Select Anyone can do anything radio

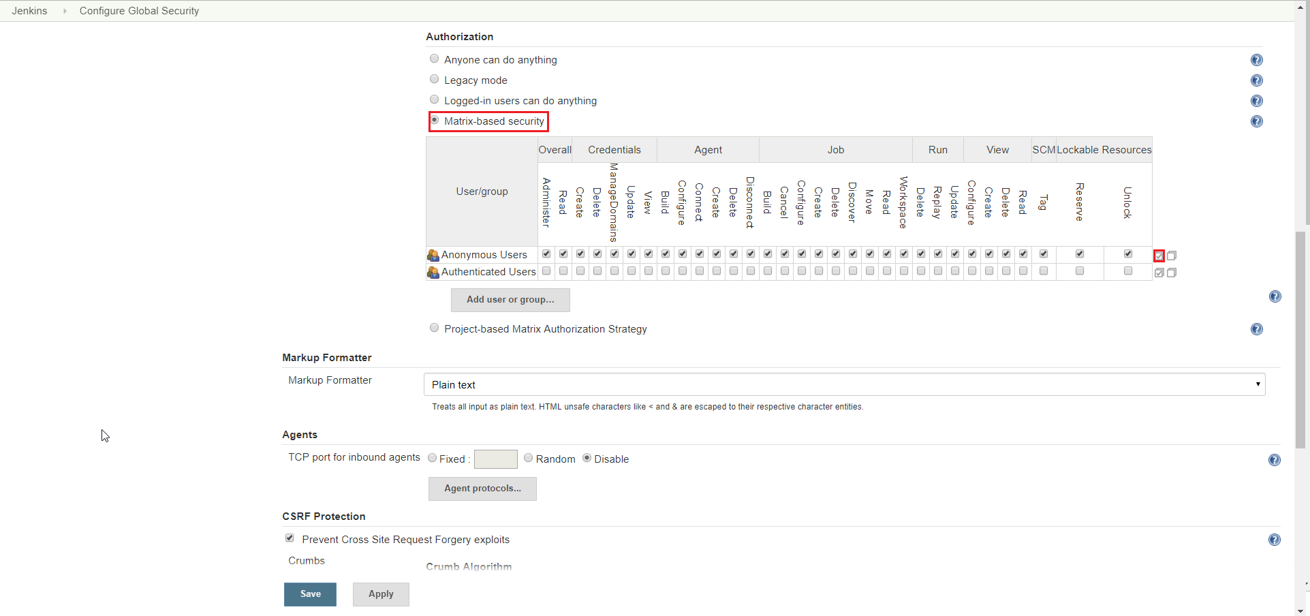pos(434,59)
